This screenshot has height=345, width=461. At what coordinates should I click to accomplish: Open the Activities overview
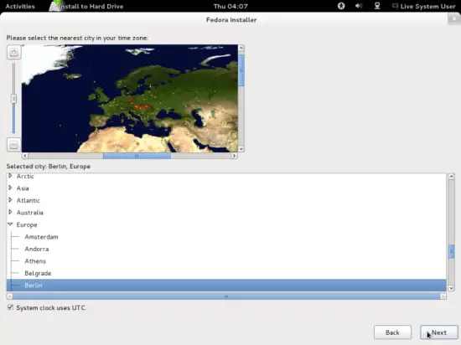pyautogui.click(x=20, y=6)
